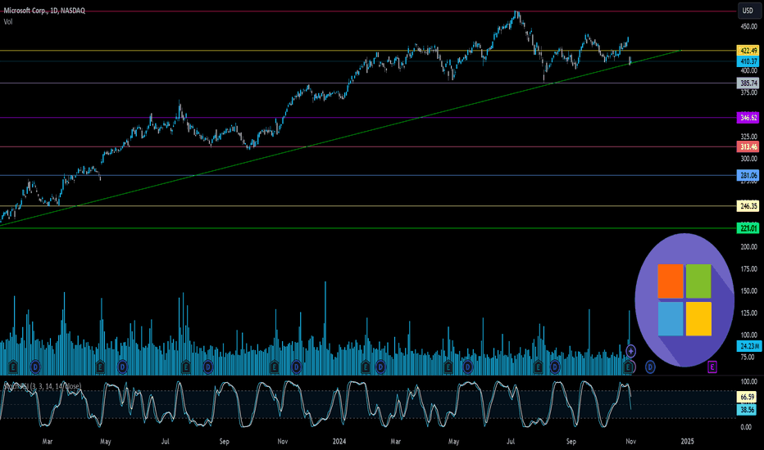Click the 24.23M volume value label
Viewport: 764px width, 450px height.
(x=749, y=346)
